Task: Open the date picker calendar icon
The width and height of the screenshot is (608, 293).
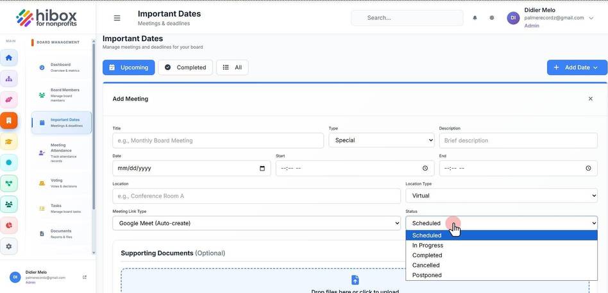Action: 262,168
